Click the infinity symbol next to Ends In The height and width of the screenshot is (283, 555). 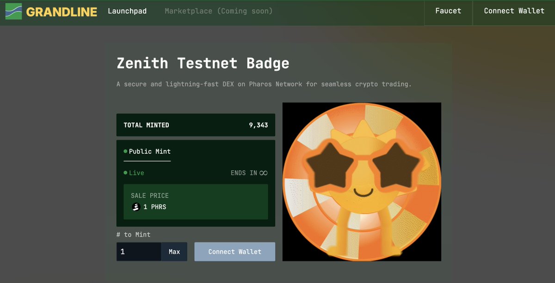[x=263, y=173]
